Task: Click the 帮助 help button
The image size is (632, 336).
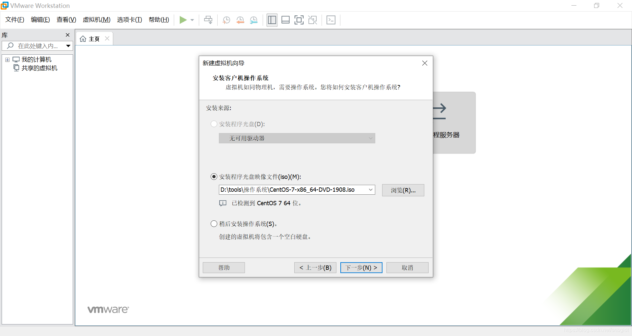Action: pyautogui.click(x=224, y=267)
